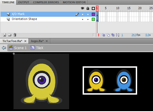Viewport: 153px width, 111px height.
Task: Click the 24.0 fps frame rate value
Action: pyautogui.click(x=134, y=35)
